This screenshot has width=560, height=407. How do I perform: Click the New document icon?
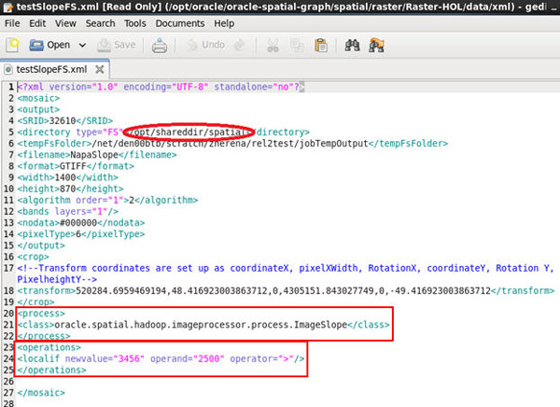[12, 46]
